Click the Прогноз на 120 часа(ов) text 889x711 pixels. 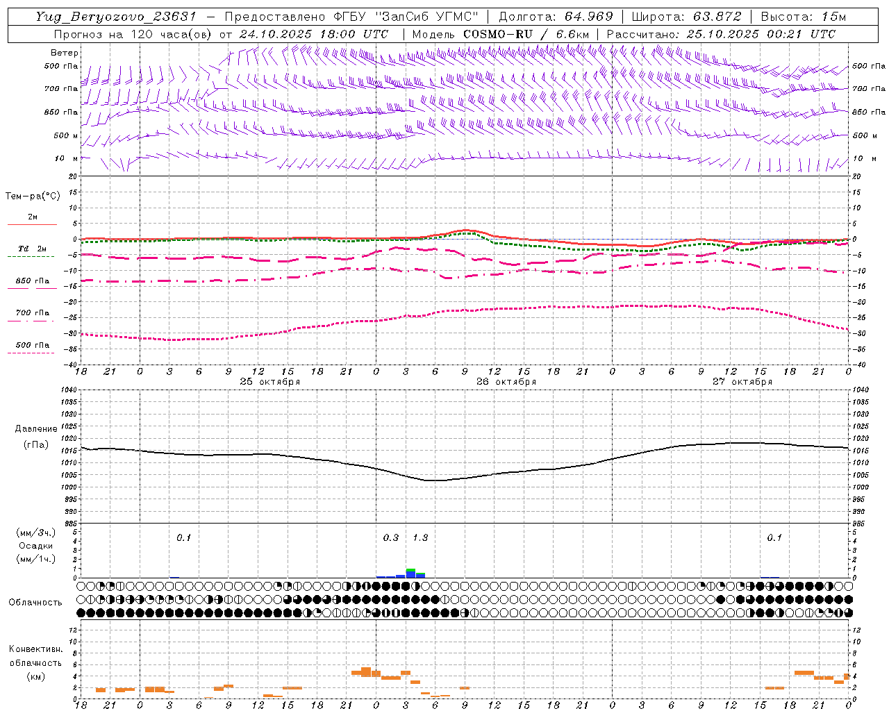point(134,34)
